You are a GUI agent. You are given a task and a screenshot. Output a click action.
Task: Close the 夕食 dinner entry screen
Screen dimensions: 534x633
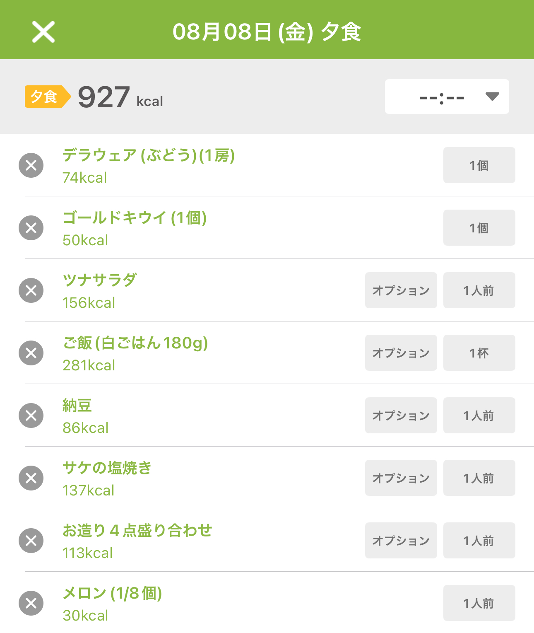[43, 32]
